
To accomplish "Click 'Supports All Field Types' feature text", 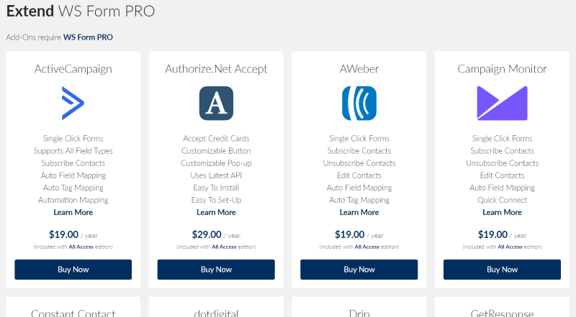I will click(x=73, y=151).
